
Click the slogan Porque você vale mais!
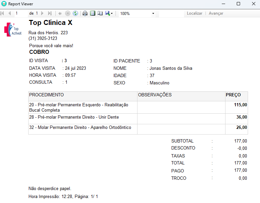pos(51,46)
